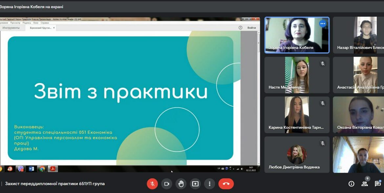Close the Бірюзовий Кругли... document tab

tap(54, 28)
